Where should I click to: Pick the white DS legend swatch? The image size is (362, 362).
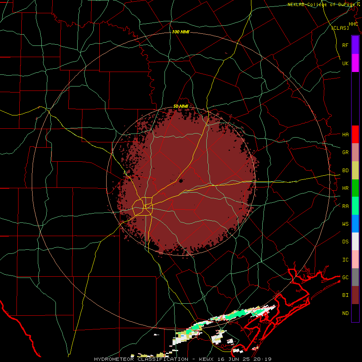pos(355,241)
